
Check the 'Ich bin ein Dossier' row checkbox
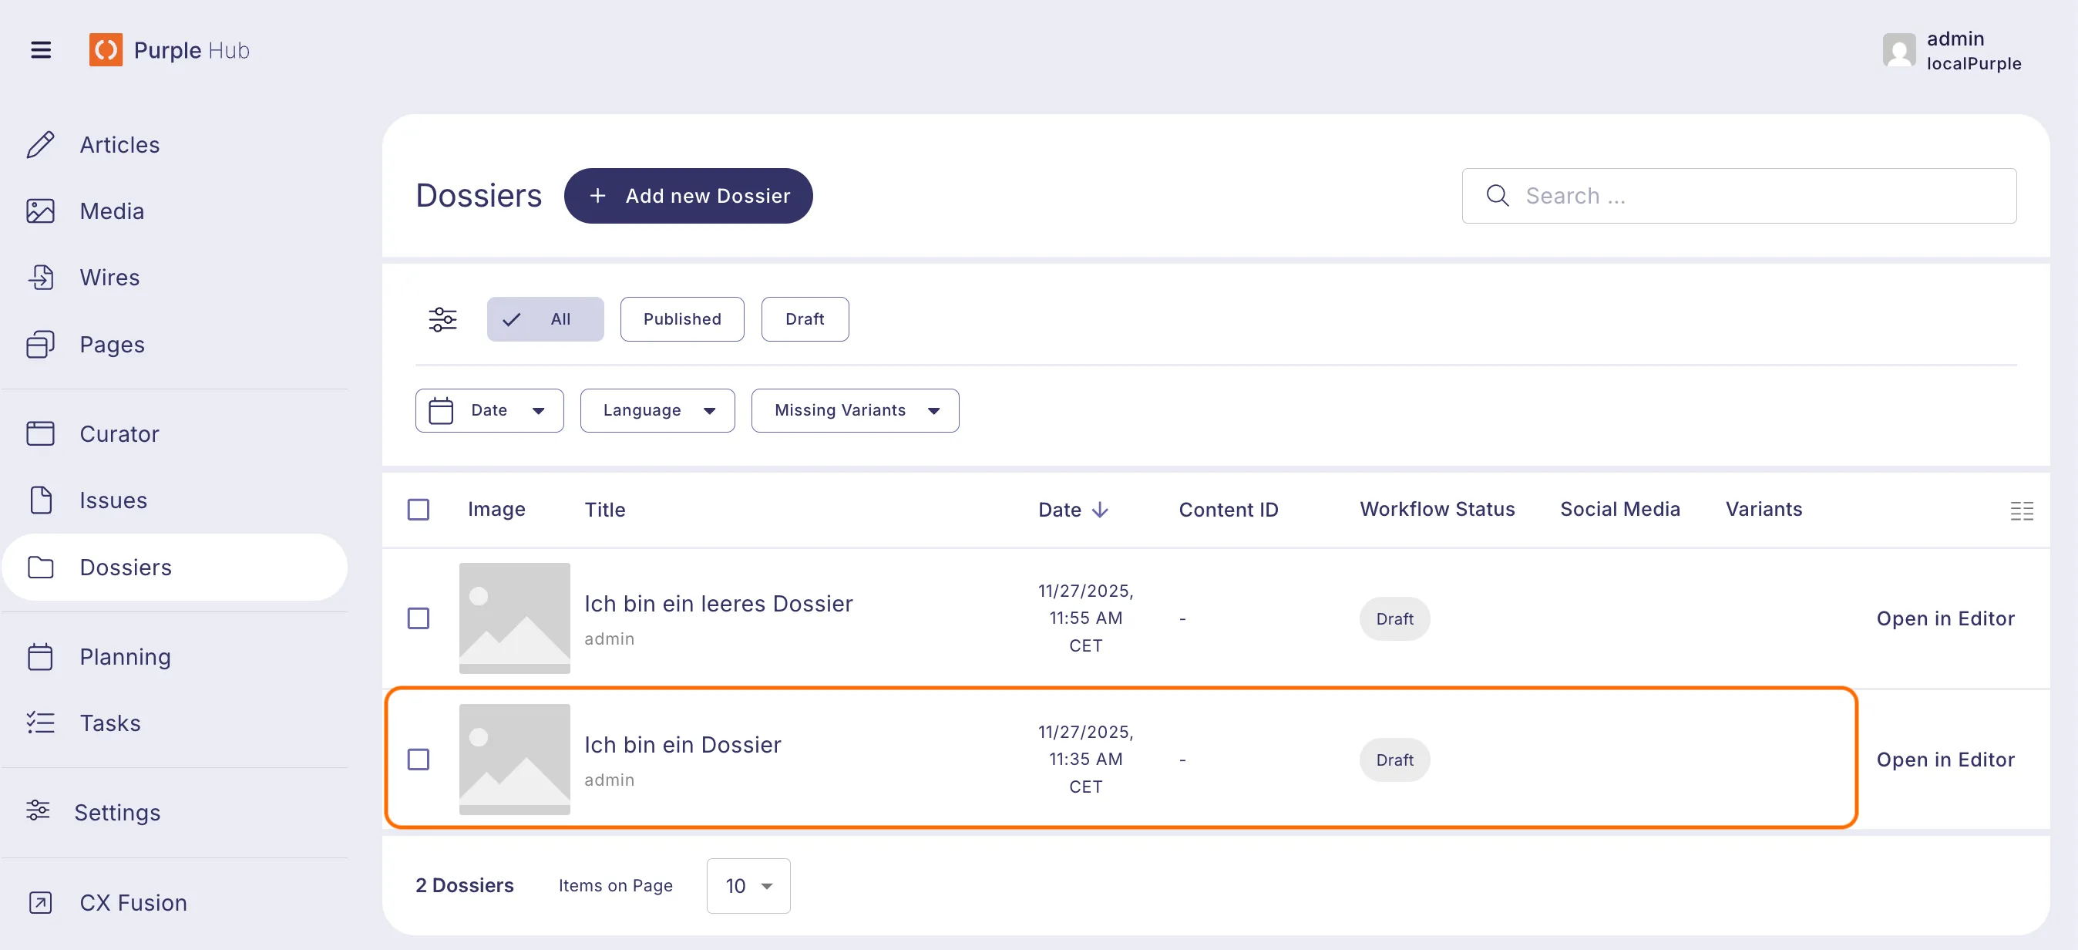coord(418,759)
